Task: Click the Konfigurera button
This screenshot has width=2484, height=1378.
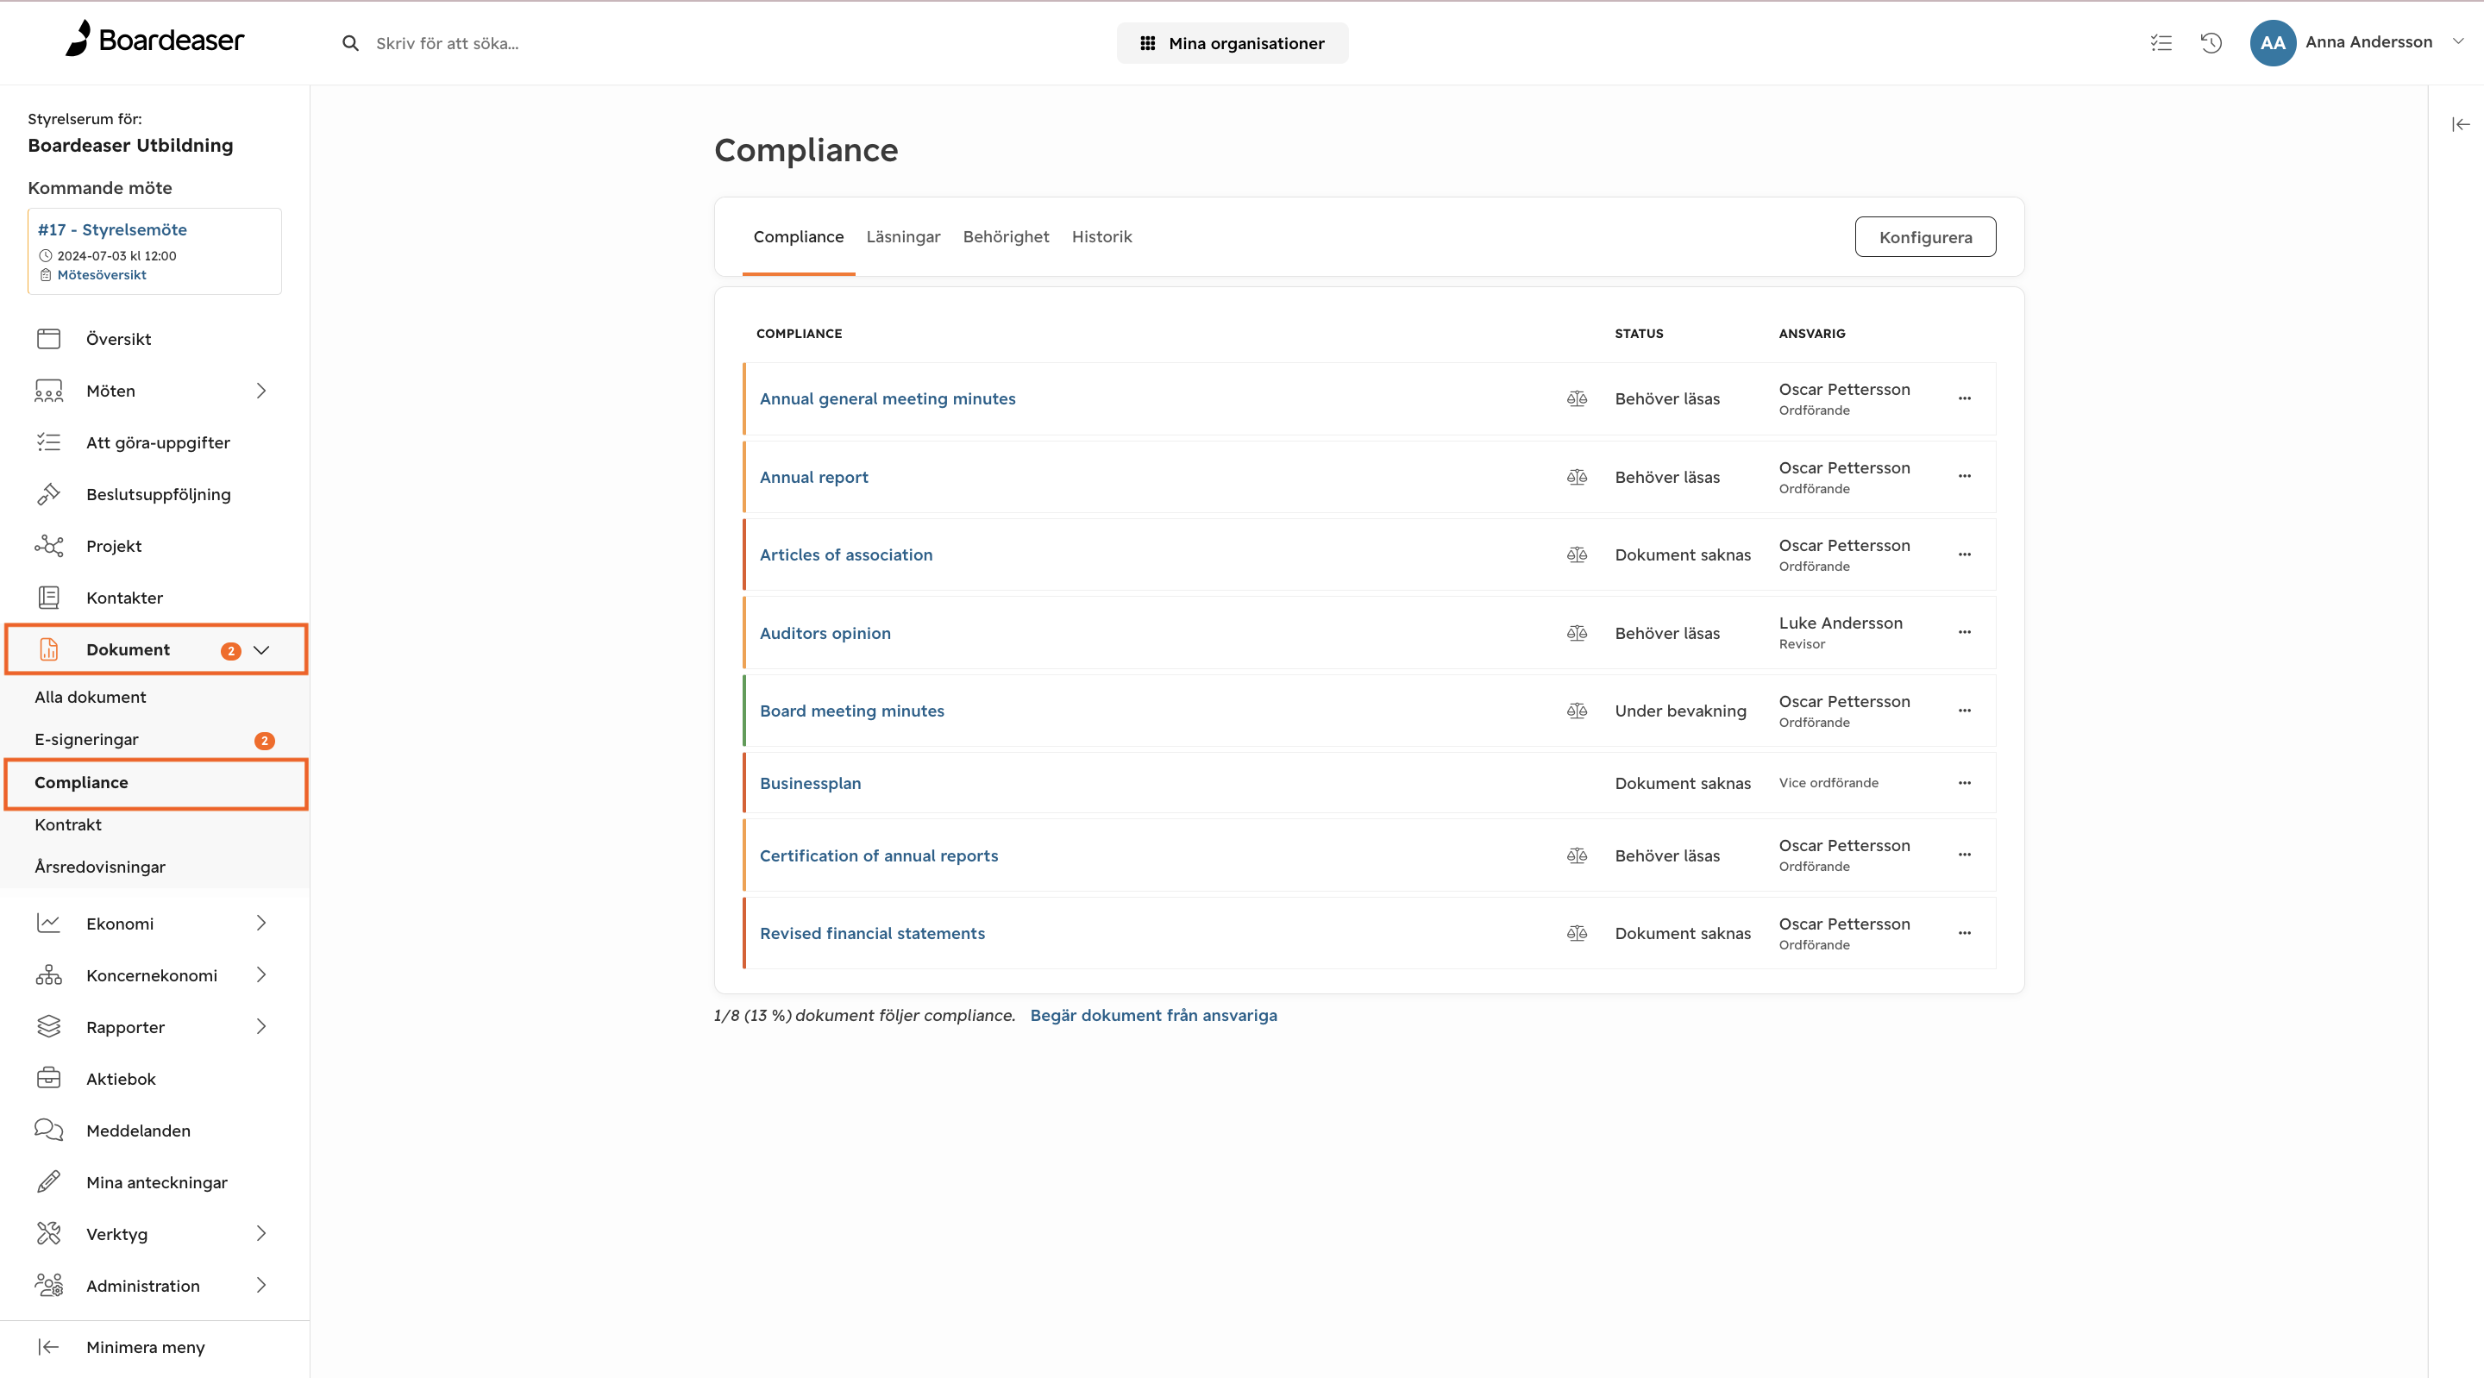Action: point(1925,237)
